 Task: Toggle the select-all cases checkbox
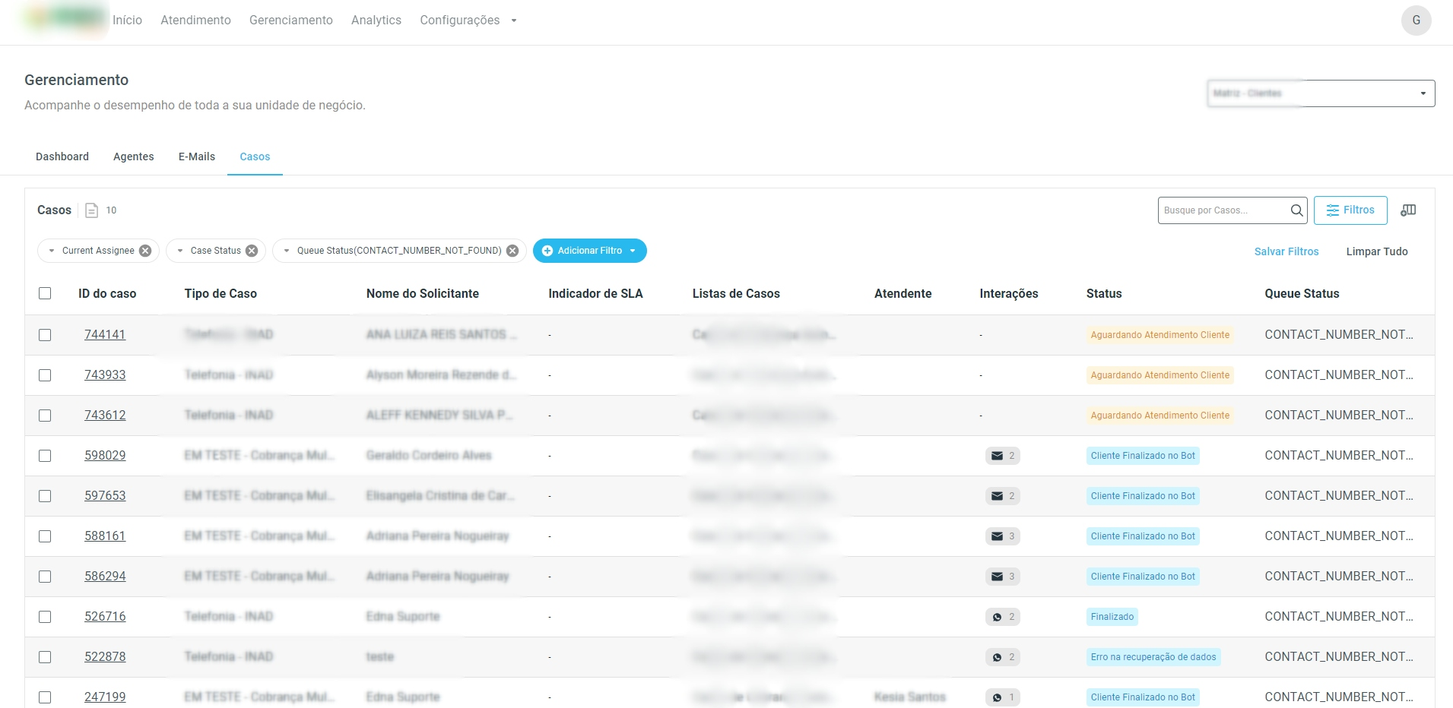(45, 293)
